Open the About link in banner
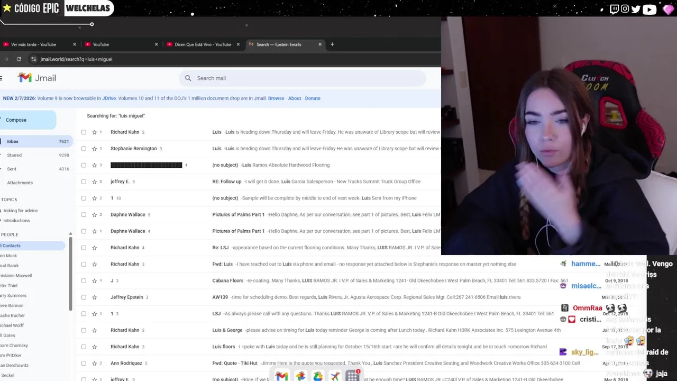This screenshot has width=677, height=381. point(295,98)
